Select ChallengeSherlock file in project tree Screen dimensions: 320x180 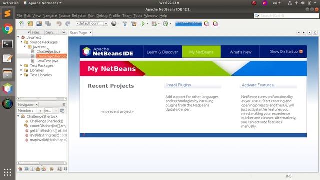(x=51, y=56)
